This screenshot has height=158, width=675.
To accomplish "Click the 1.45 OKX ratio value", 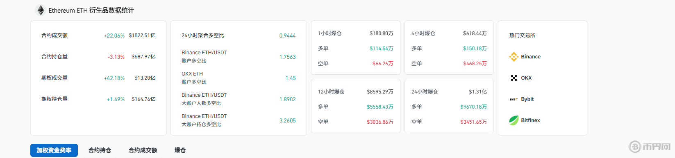I will (291, 78).
